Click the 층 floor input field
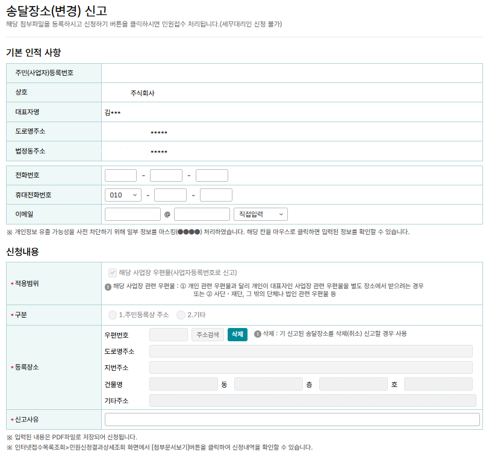This screenshot has height=455, width=489. [348, 383]
